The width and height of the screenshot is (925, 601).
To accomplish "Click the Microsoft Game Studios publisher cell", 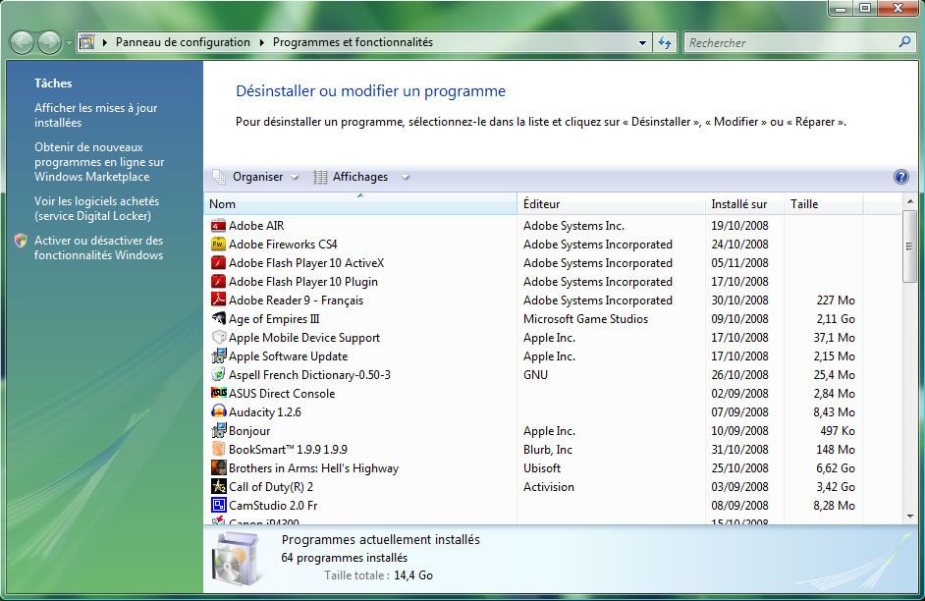I will pos(586,319).
